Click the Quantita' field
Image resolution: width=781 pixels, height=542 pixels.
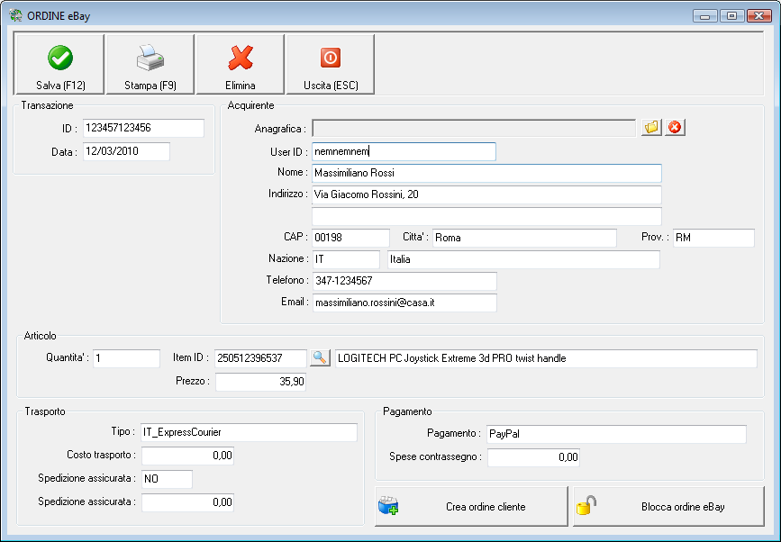pos(126,358)
